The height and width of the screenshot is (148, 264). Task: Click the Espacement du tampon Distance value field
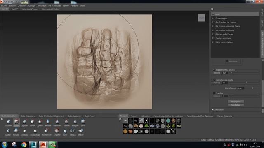click(x=225, y=73)
